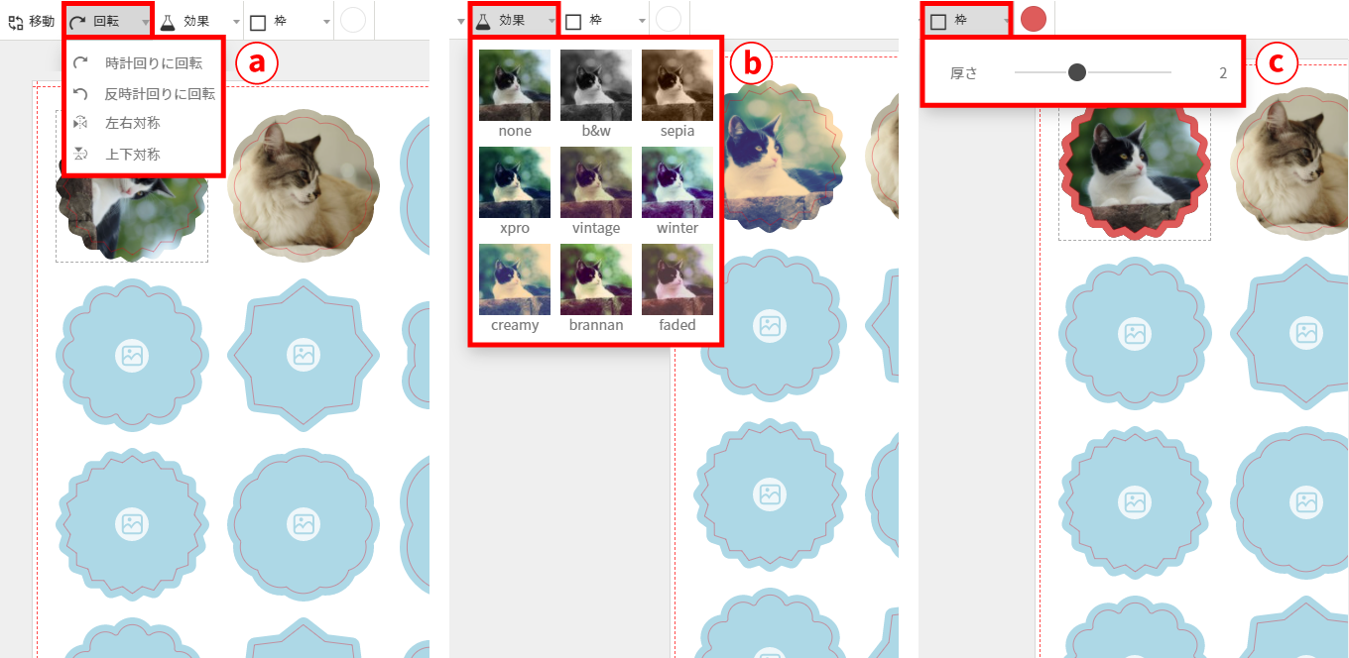Pick the faded effect thumbnail
The width and height of the screenshot is (1349, 658).
click(x=677, y=280)
